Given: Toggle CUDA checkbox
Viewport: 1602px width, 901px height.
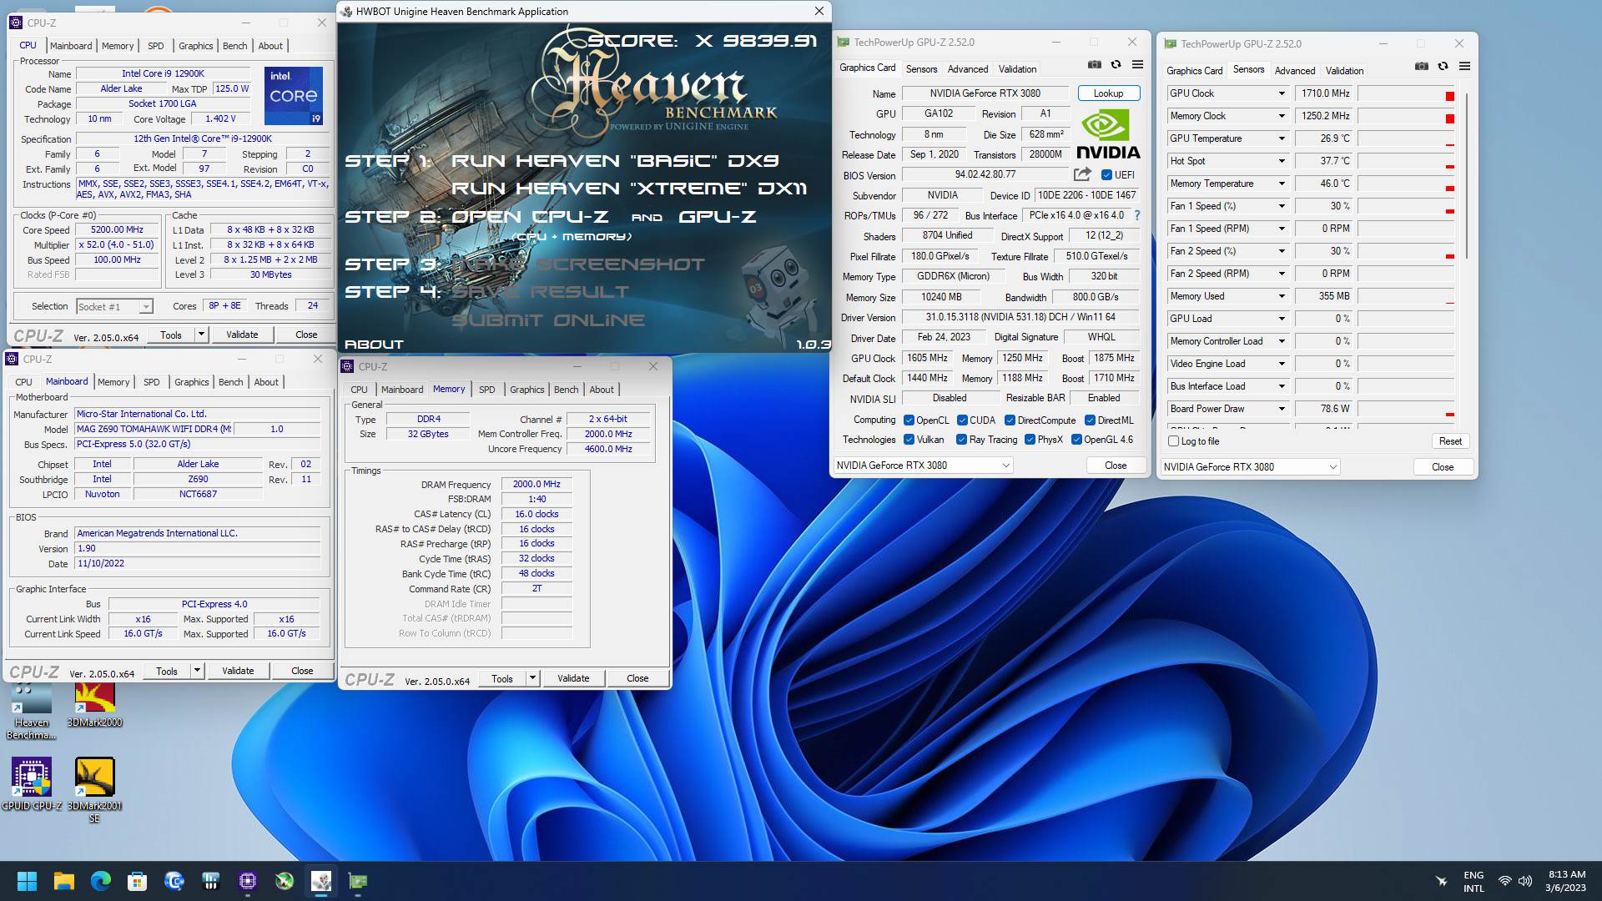Looking at the screenshot, I should (x=962, y=420).
